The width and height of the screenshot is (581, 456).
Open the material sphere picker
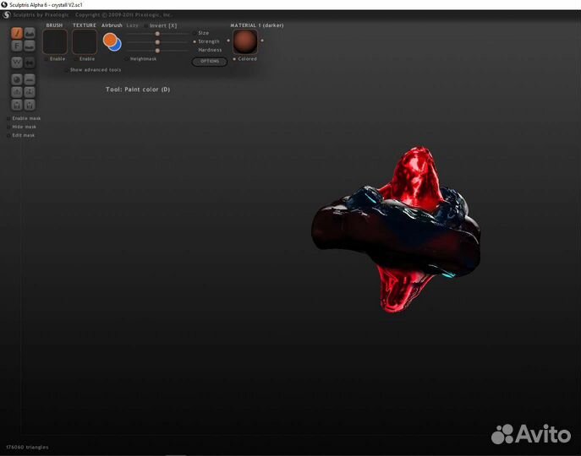[244, 42]
